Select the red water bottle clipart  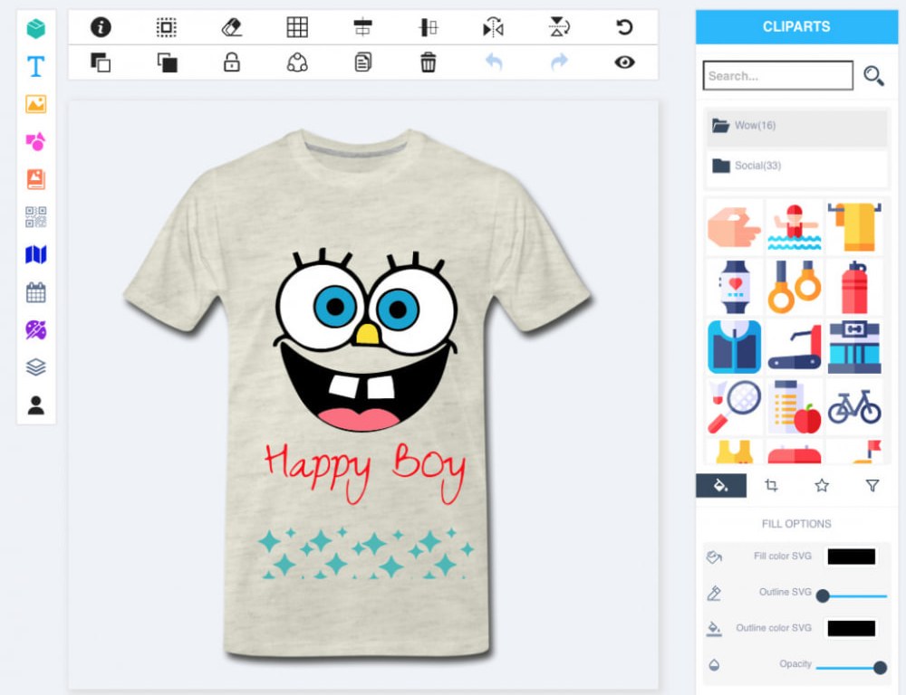pyautogui.click(x=854, y=287)
